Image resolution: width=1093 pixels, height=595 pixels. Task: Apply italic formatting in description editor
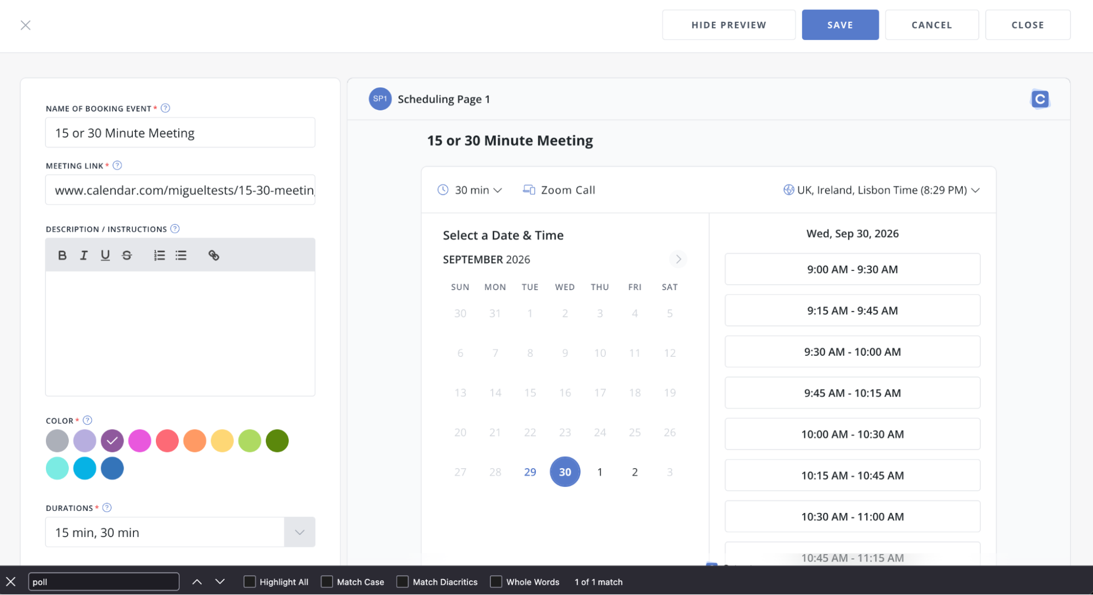[x=84, y=255]
